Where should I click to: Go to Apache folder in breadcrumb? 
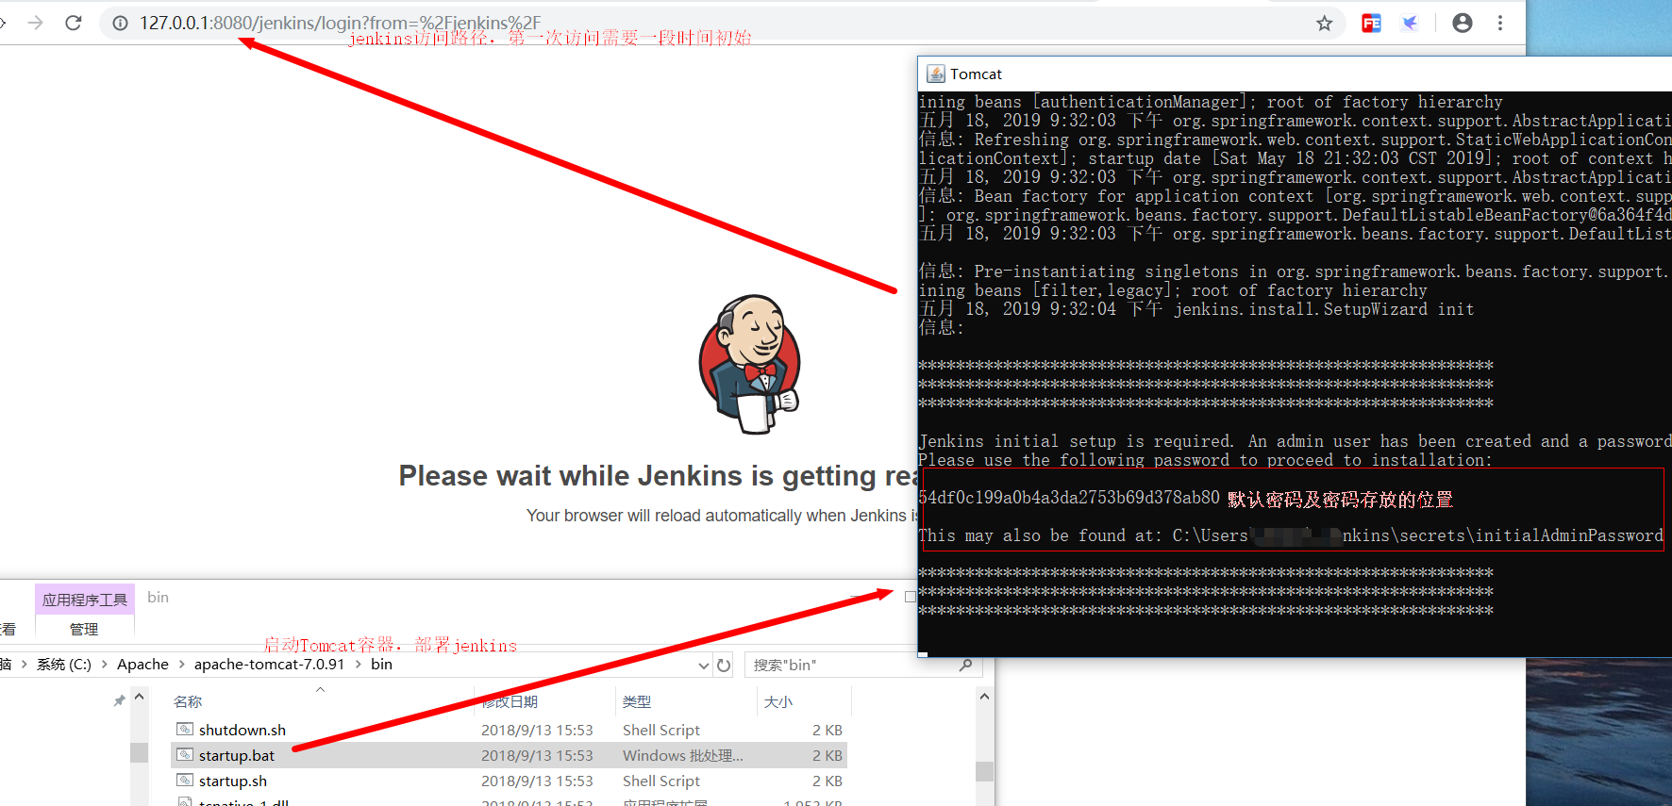(x=142, y=665)
